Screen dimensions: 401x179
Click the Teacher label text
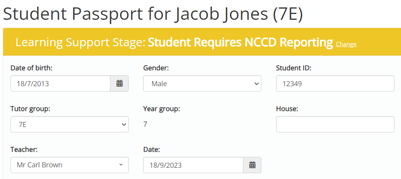tap(24, 149)
